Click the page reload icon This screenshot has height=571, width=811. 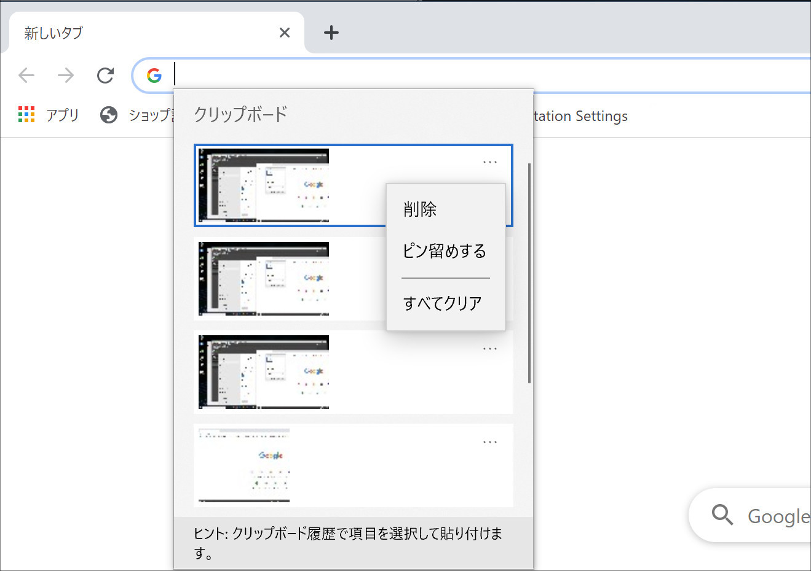pyautogui.click(x=105, y=75)
